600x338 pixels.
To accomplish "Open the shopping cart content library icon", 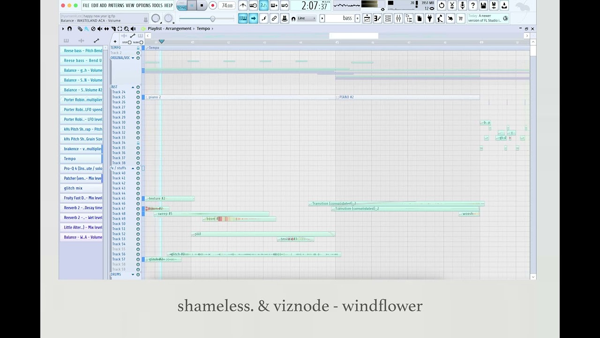I will tap(461, 18).
